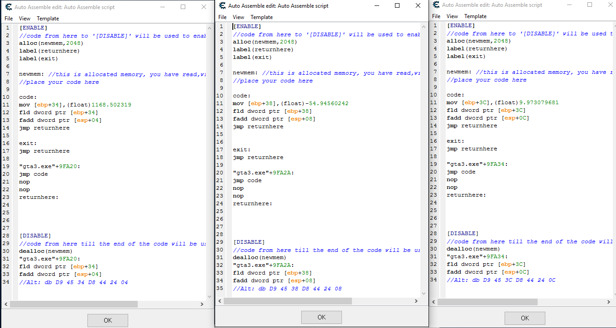Open the Template menu in the left window
The width and height of the screenshot is (616, 328).
tap(48, 19)
